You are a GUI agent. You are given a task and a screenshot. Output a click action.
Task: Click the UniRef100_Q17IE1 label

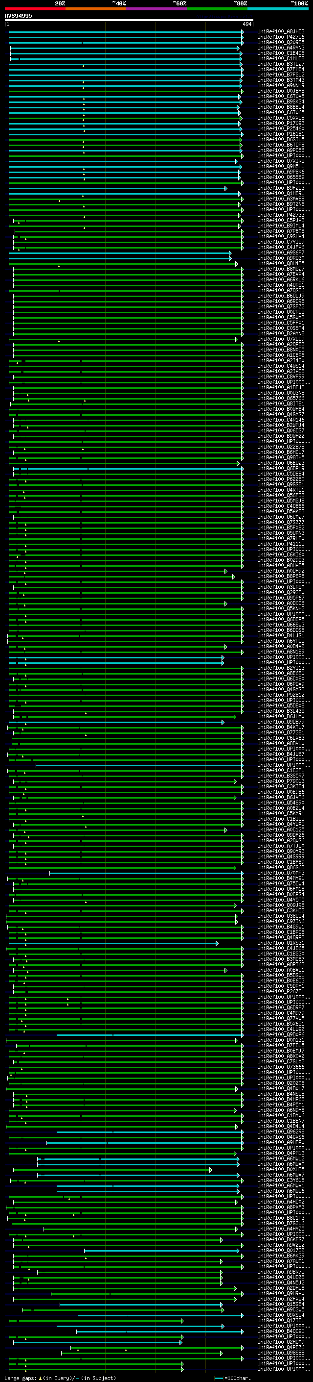281,1320
